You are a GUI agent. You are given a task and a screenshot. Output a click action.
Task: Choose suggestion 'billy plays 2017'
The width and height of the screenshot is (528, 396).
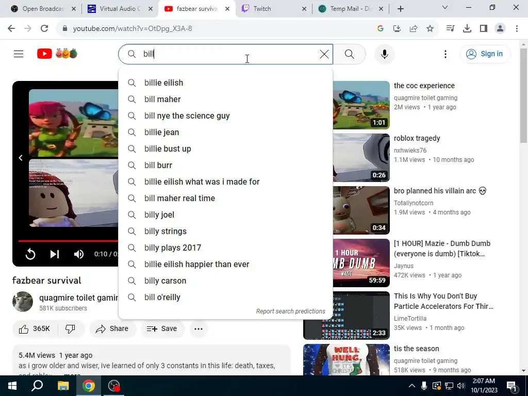click(x=226, y=248)
